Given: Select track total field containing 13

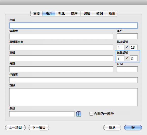Looking at the screenshot, I should point(134,47).
